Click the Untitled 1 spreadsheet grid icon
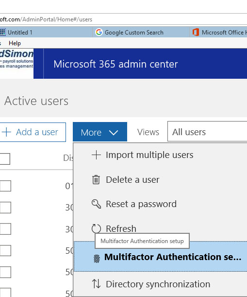Viewport: 247px width, 297px height. click(x=2, y=32)
